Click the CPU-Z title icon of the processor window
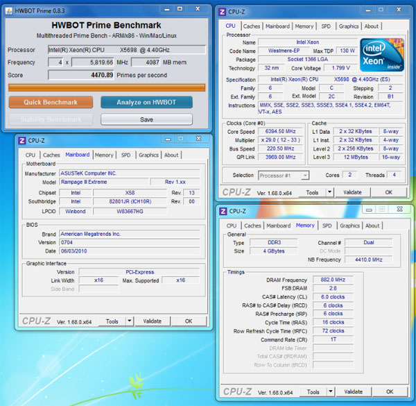Screen dimensions: 416x406 pyautogui.click(x=223, y=12)
